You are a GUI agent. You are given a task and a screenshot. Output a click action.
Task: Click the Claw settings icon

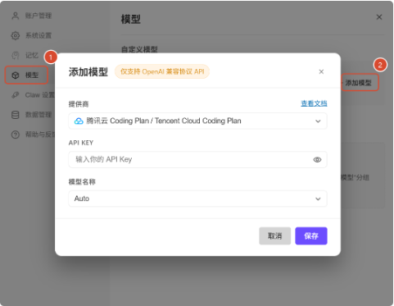coord(16,95)
